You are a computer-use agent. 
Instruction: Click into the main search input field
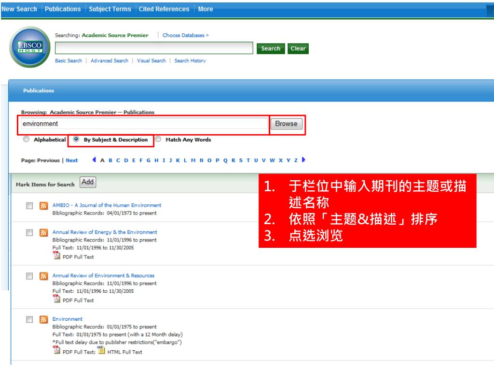tap(154, 48)
